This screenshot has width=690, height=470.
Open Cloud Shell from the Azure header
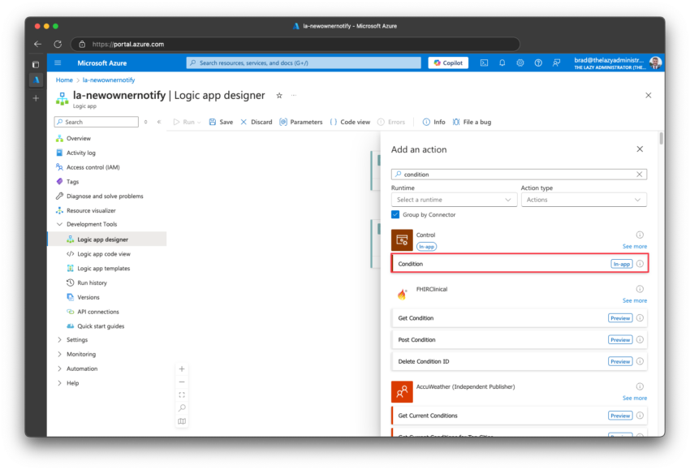[484, 63]
